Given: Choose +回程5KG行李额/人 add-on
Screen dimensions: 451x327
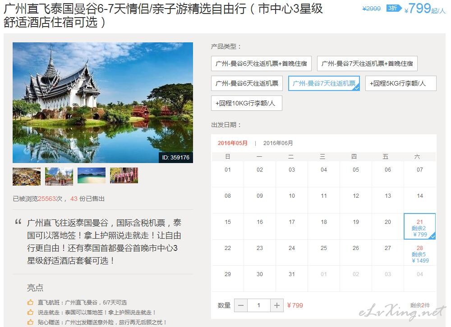Looking at the screenshot, I should [x=400, y=83].
